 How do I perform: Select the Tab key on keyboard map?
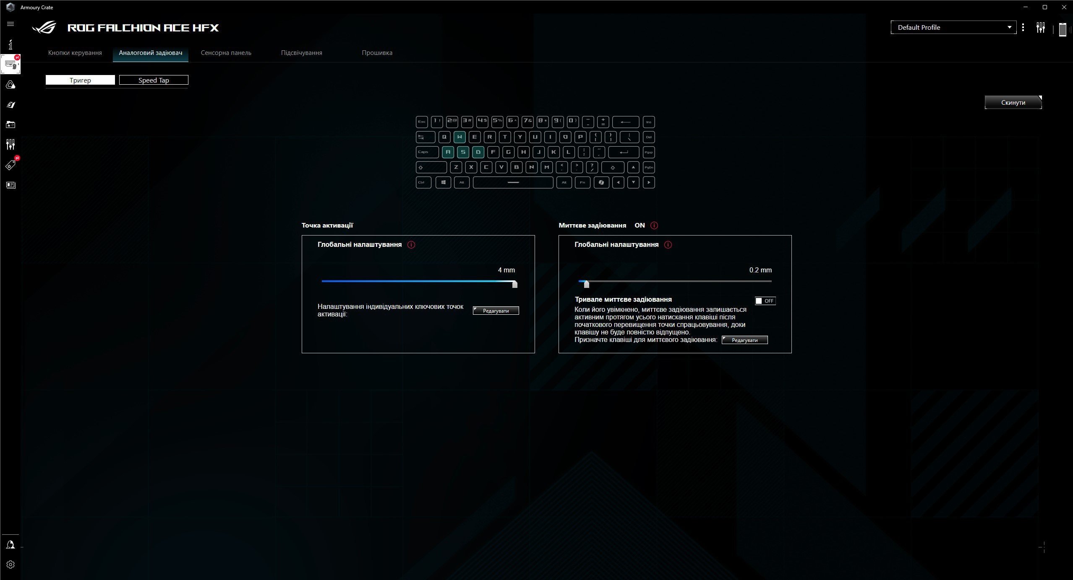426,137
